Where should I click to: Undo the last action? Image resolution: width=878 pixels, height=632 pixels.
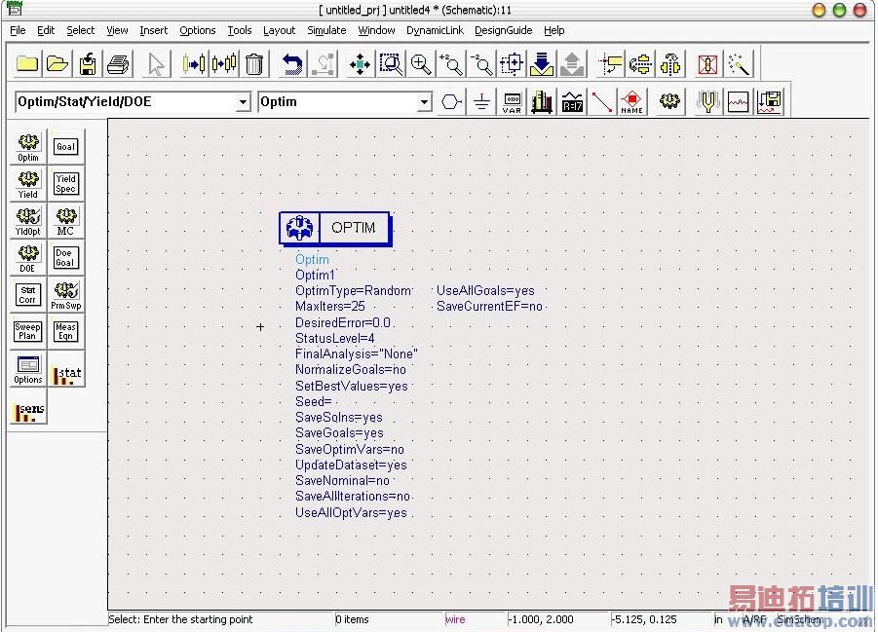[x=291, y=64]
